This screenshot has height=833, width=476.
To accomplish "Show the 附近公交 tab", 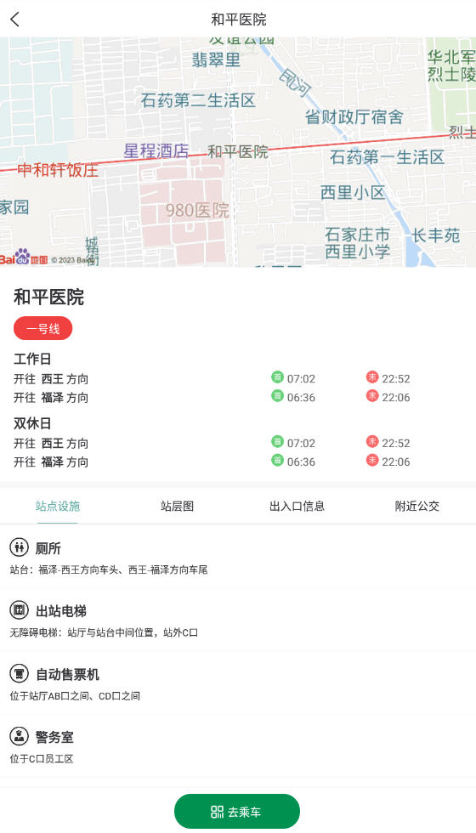I will click(417, 506).
